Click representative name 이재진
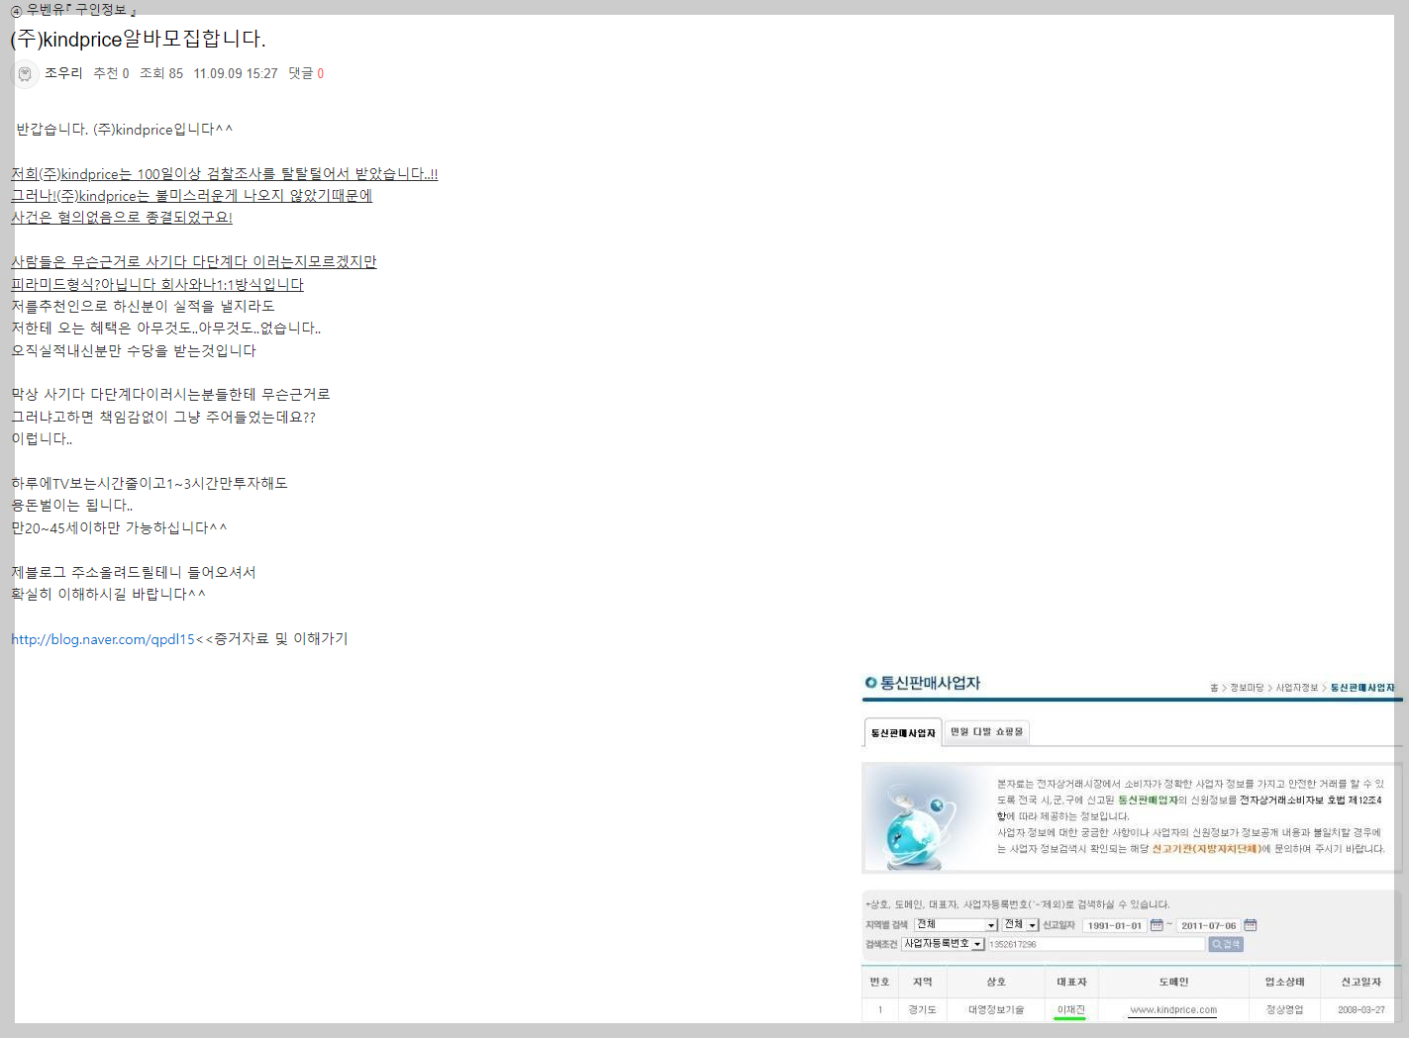The width and height of the screenshot is (1409, 1038). click(1071, 1010)
